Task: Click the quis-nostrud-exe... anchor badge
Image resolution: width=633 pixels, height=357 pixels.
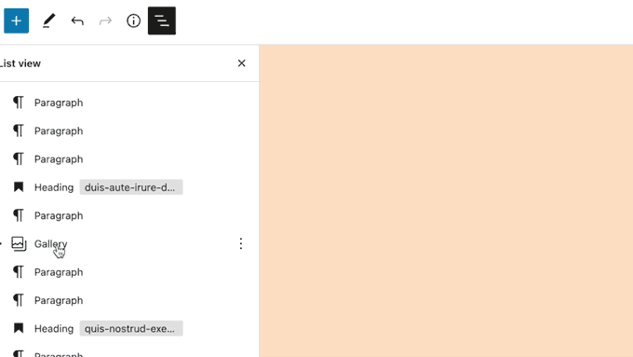Action: click(x=131, y=328)
